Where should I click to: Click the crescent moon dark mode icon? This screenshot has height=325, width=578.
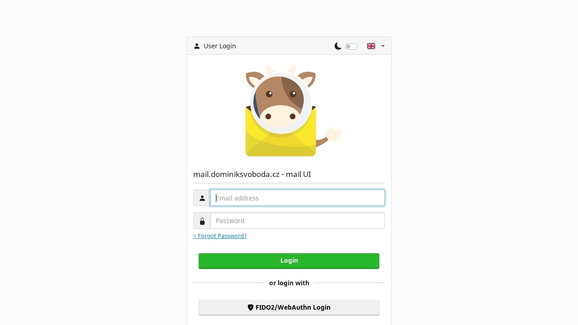point(338,46)
